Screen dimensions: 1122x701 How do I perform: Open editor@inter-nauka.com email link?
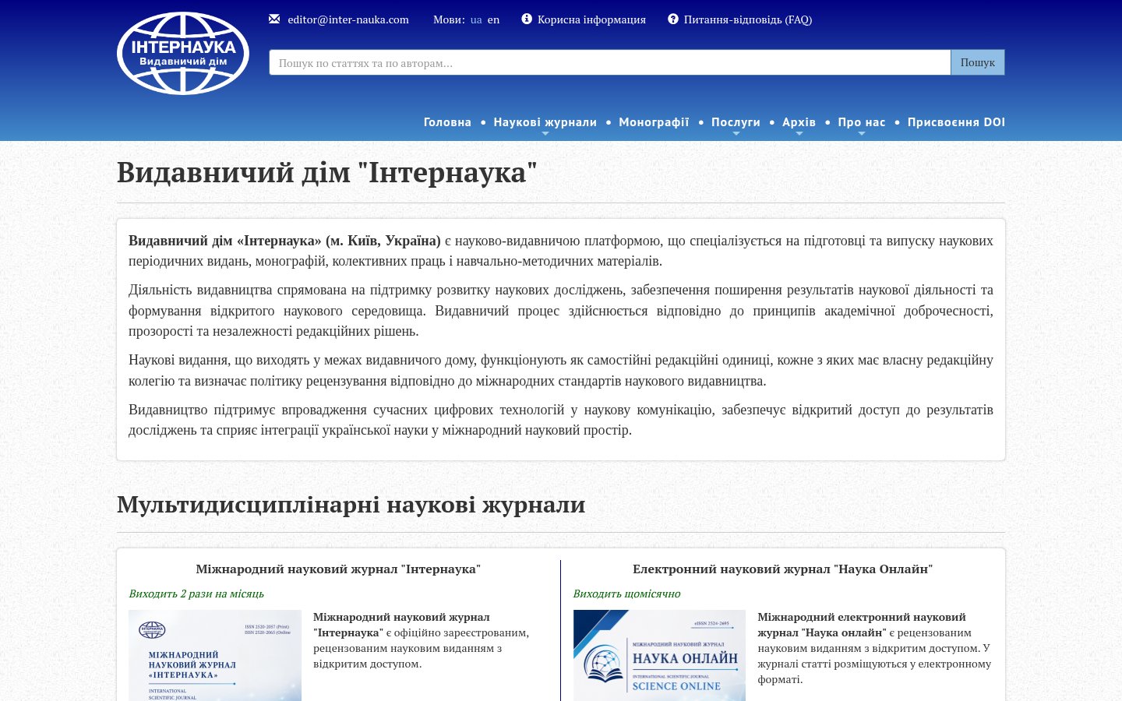[x=348, y=19]
